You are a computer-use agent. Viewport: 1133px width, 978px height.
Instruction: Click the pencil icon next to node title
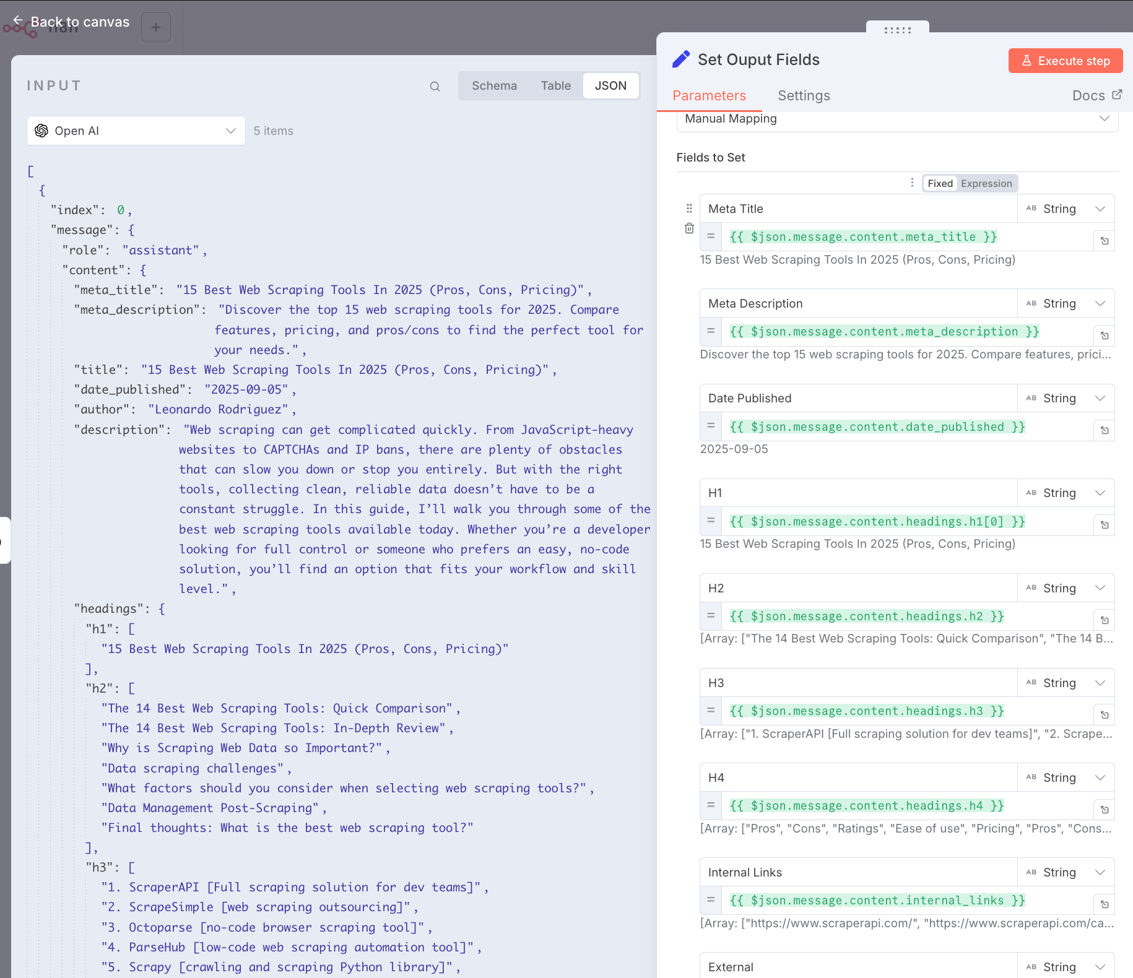coord(681,59)
